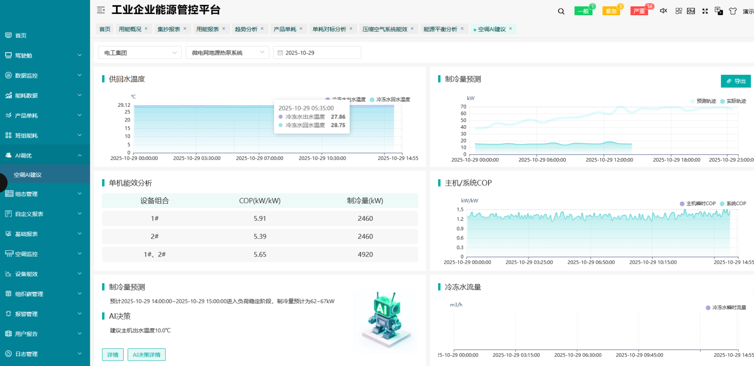Expand the 基础报表 sidebar menu
The image size is (754, 366).
[45, 234]
